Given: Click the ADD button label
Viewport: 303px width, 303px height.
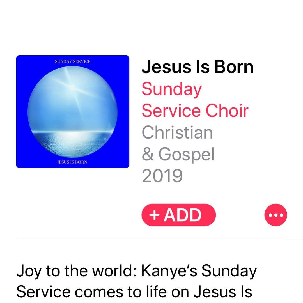Looking at the screenshot, I should 183,215.
